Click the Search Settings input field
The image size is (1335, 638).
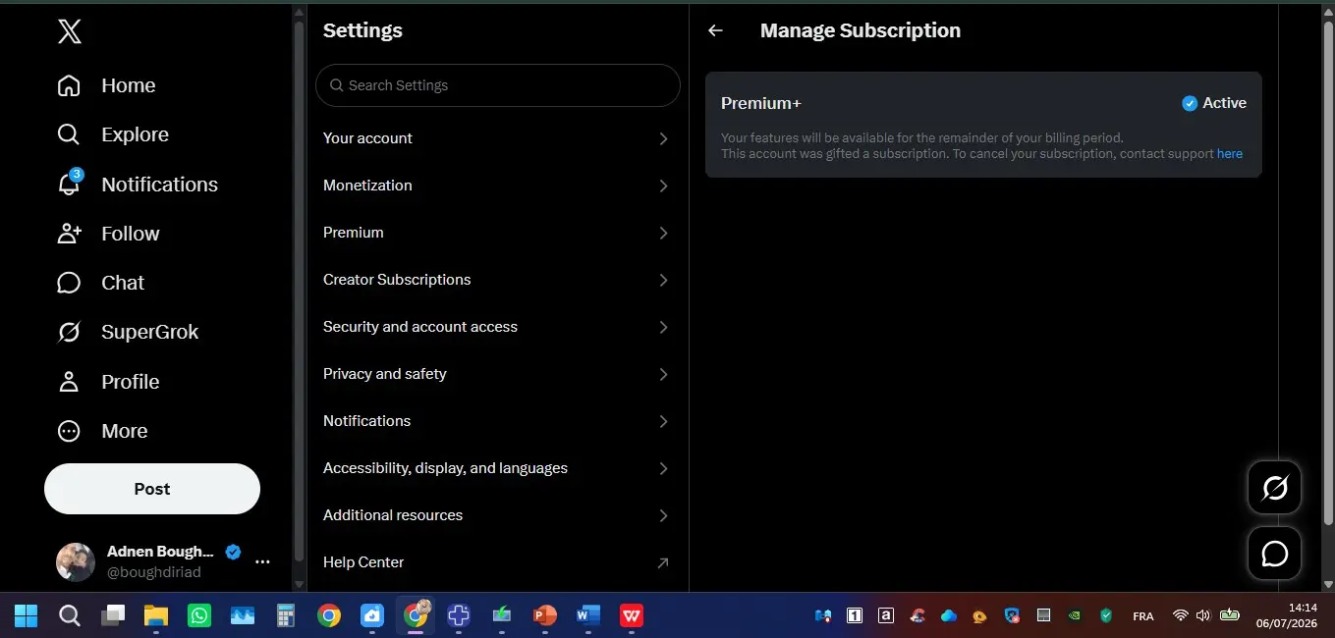click(x=497, y=85)
